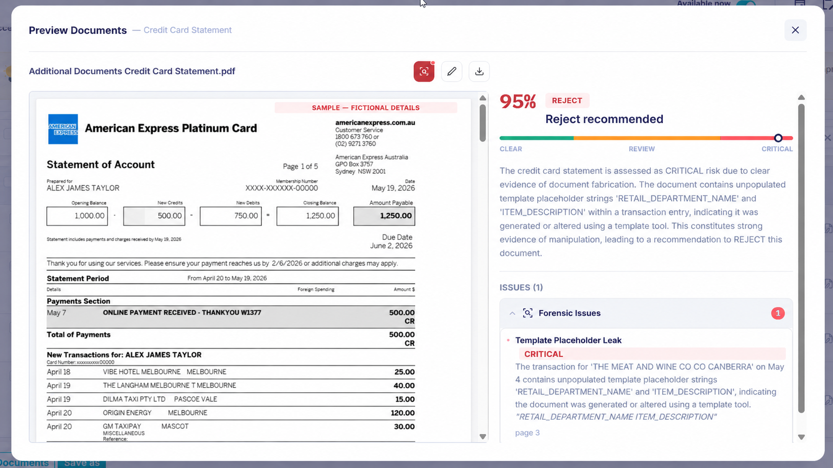The image size is (833, 468).
Task: Click the 'page 3' reference link
Action: point(527,433)
